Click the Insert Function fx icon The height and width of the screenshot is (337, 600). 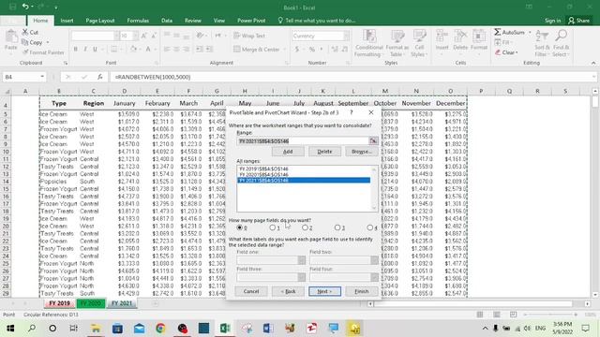[x=100, y=77]
